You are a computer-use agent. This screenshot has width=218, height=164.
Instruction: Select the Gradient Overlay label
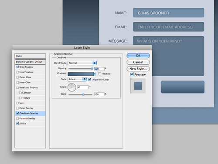[x=29, y=113]
